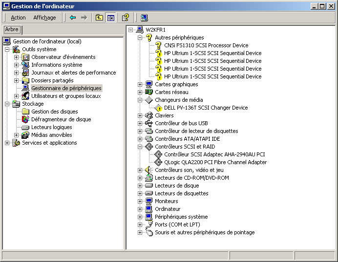This screenshot has width=338, height=262.
Task: Click the scan for hardware changes icon
Action: [x=144, y=18]
